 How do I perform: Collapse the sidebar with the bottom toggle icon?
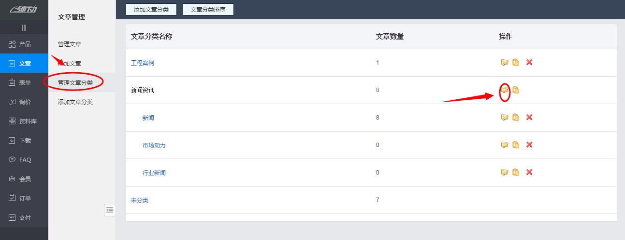110,210
